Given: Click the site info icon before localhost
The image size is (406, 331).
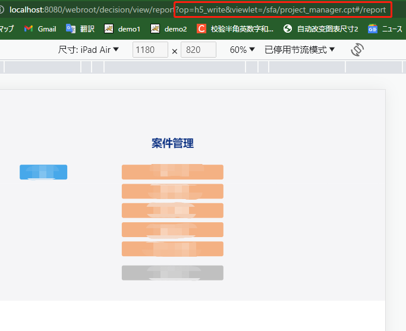Looking at the screenshot, I should 1,10.
